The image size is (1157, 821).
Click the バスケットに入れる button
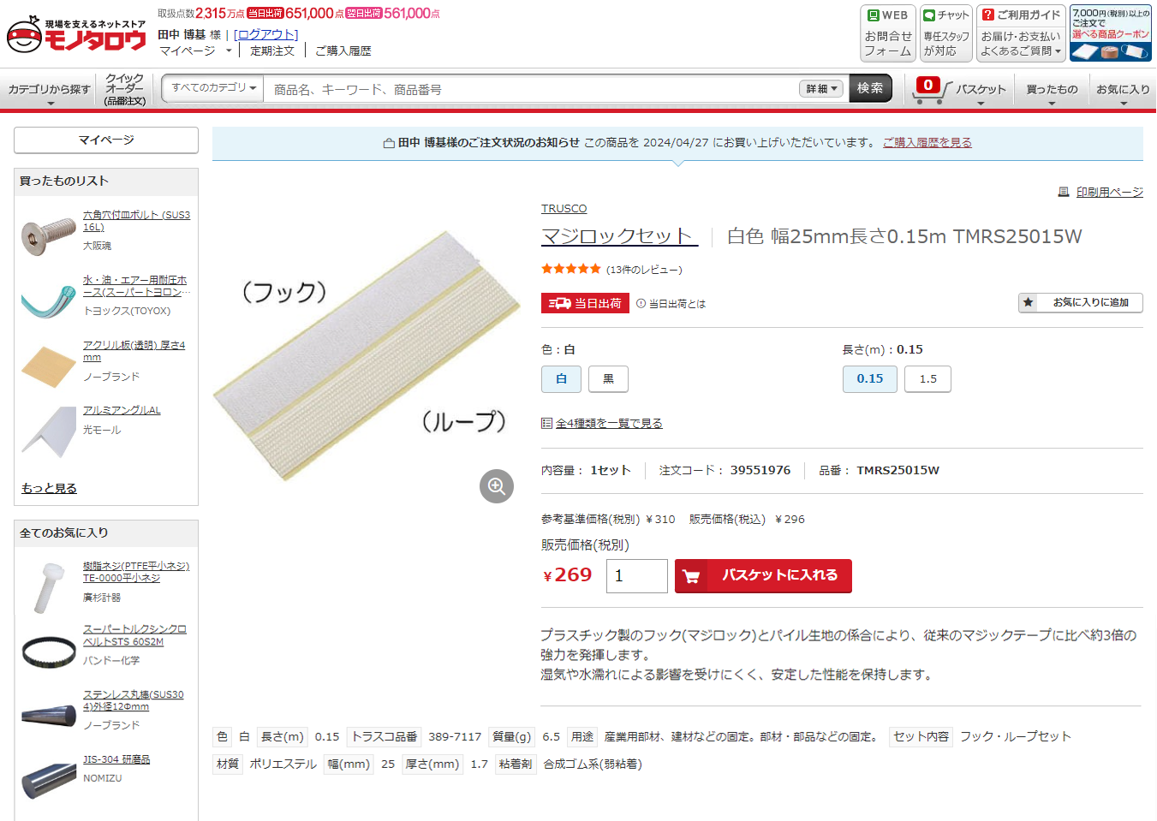(763, 576)
